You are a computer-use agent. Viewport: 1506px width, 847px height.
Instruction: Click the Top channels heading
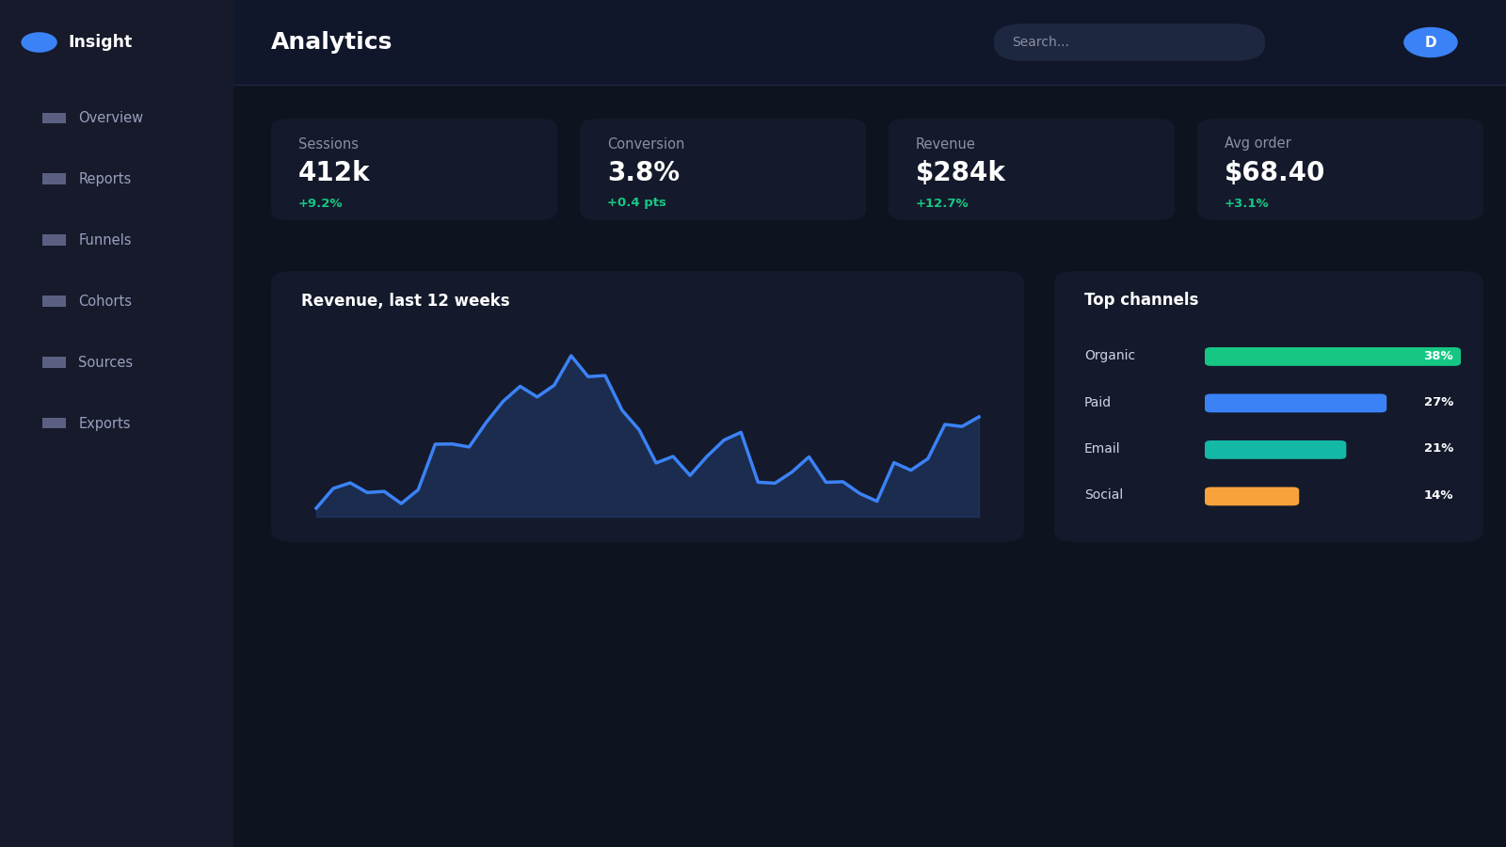1141,300
